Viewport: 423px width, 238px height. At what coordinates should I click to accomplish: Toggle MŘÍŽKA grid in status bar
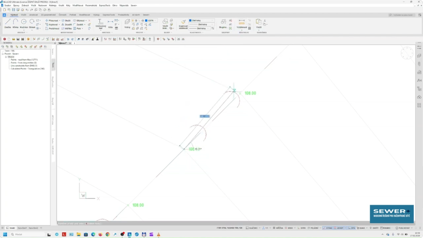coord(278,228)
